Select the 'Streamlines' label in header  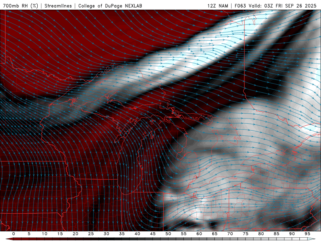tap(58, 6)
